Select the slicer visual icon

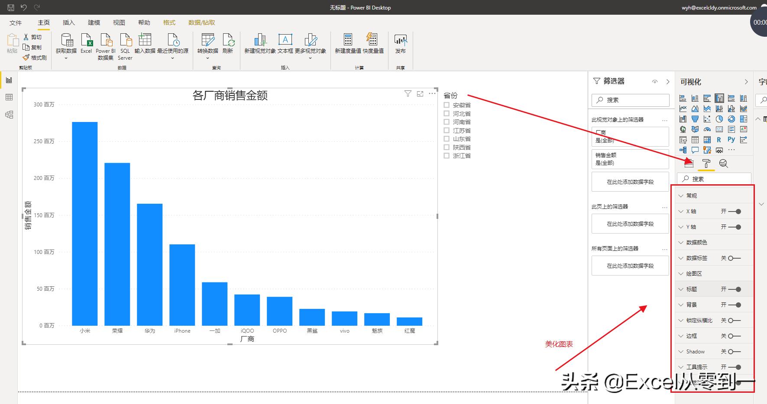[x=683, y=140]
